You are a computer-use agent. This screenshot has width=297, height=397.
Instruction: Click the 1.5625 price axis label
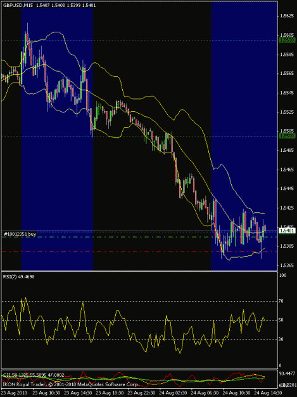287,16
